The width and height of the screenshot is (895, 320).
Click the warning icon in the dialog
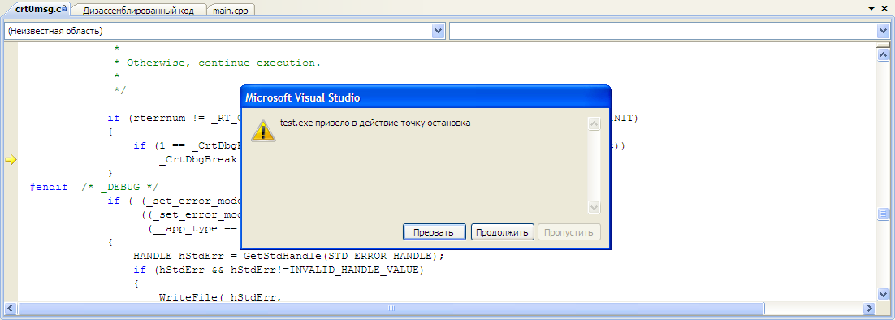coord(263,131)
